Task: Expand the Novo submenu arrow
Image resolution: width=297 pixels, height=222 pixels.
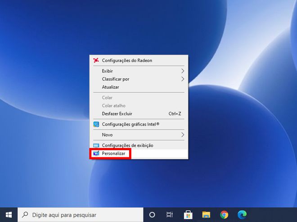Action: click(183, 135)
